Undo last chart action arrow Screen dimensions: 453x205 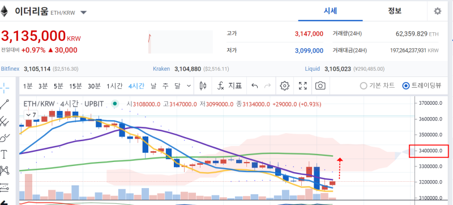[254, 86]
